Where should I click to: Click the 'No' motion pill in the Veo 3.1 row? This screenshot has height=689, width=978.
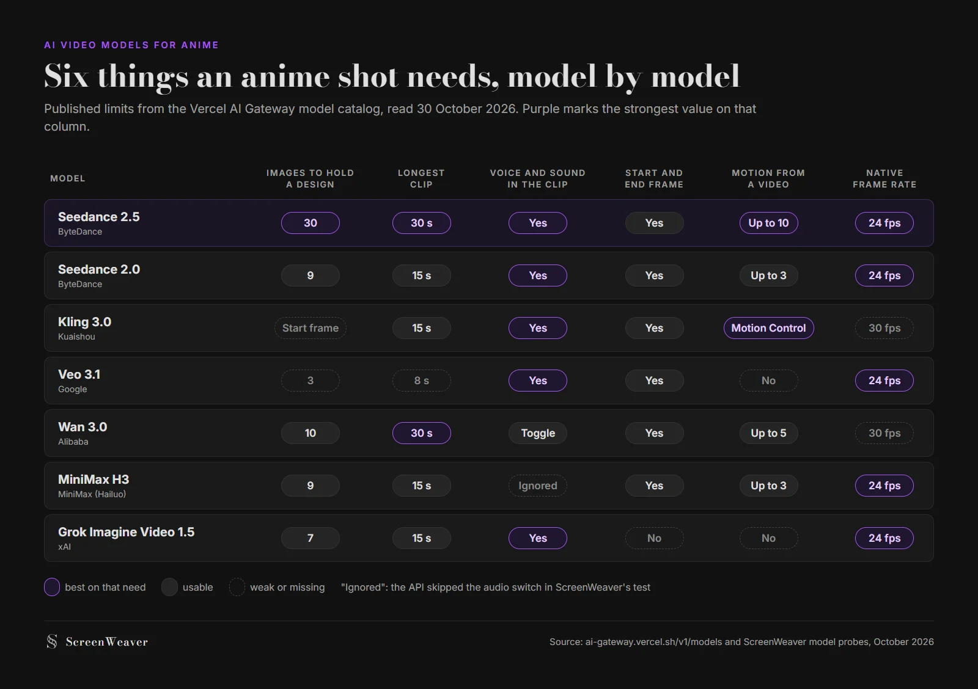click(x=768, y=381)
